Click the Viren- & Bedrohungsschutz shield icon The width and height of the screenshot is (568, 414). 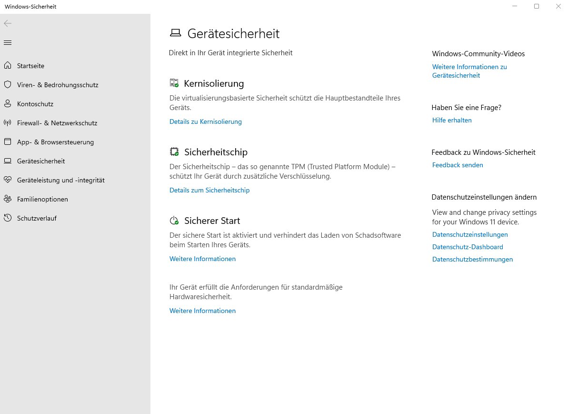tap(8, 84)
